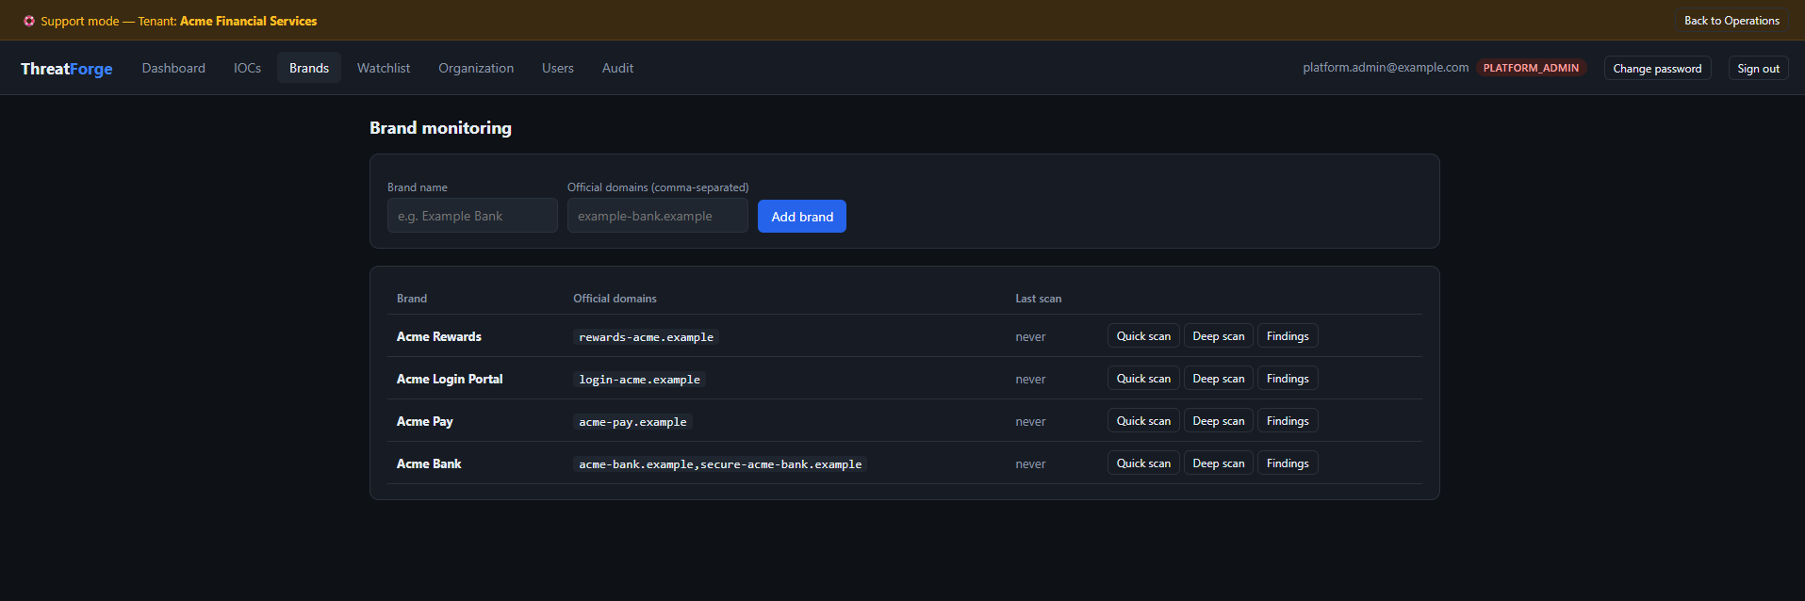The height and width of the screenshot is (601, 1805).
Task: Open the ThreatForge logo home link
Action: 67,69
